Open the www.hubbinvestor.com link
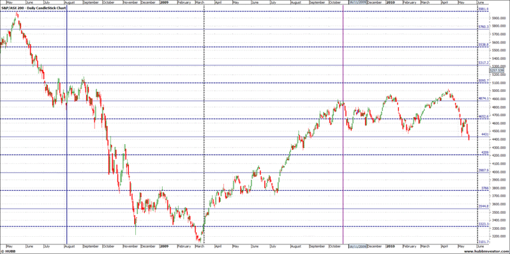Viewport: 510px width, 254px height. 491,251
